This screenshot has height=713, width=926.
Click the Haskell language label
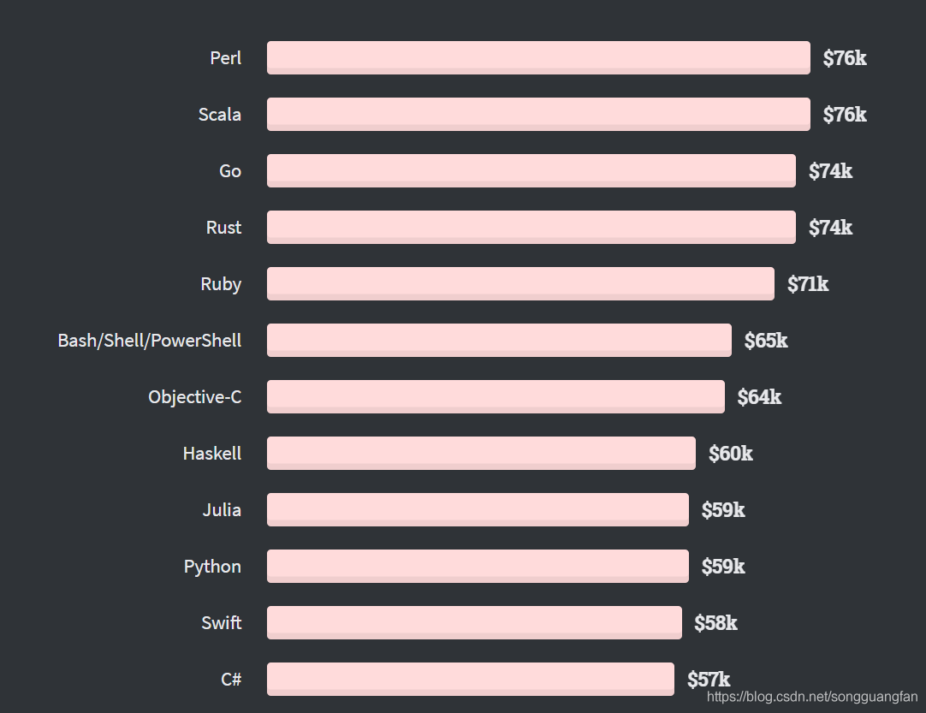coord(212,453)
